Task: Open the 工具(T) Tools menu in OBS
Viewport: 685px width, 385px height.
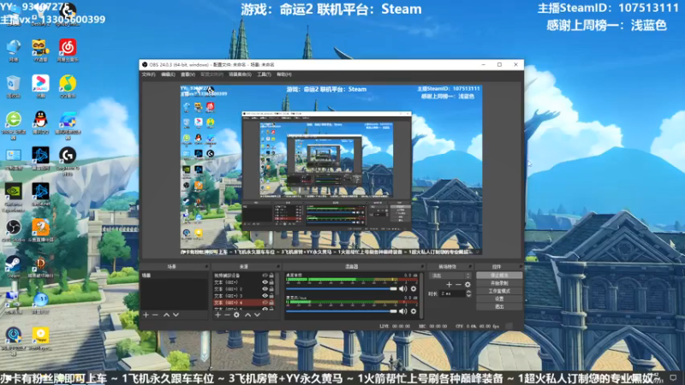Action: [x=264, y=74]
